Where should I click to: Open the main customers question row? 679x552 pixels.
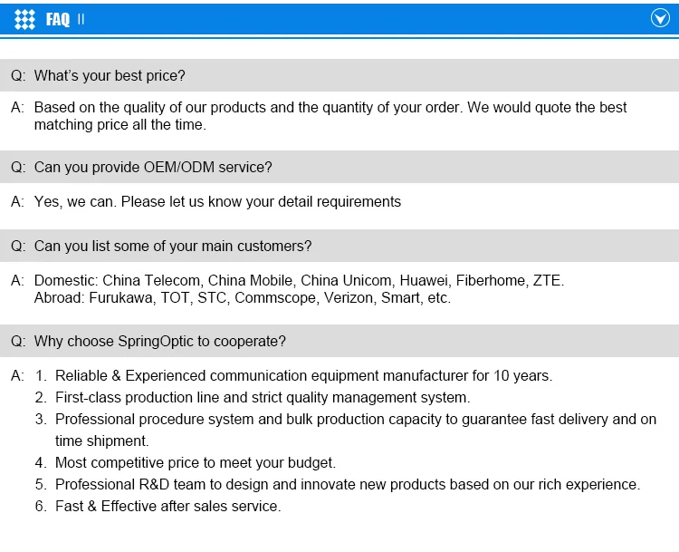339,246
